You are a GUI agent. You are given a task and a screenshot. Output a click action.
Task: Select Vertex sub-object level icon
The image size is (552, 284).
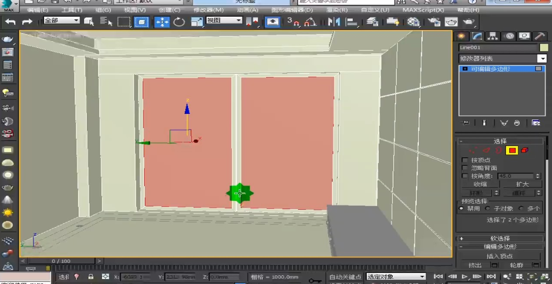coord(473,151)
